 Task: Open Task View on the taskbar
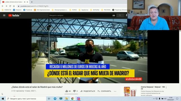point(49,98)
